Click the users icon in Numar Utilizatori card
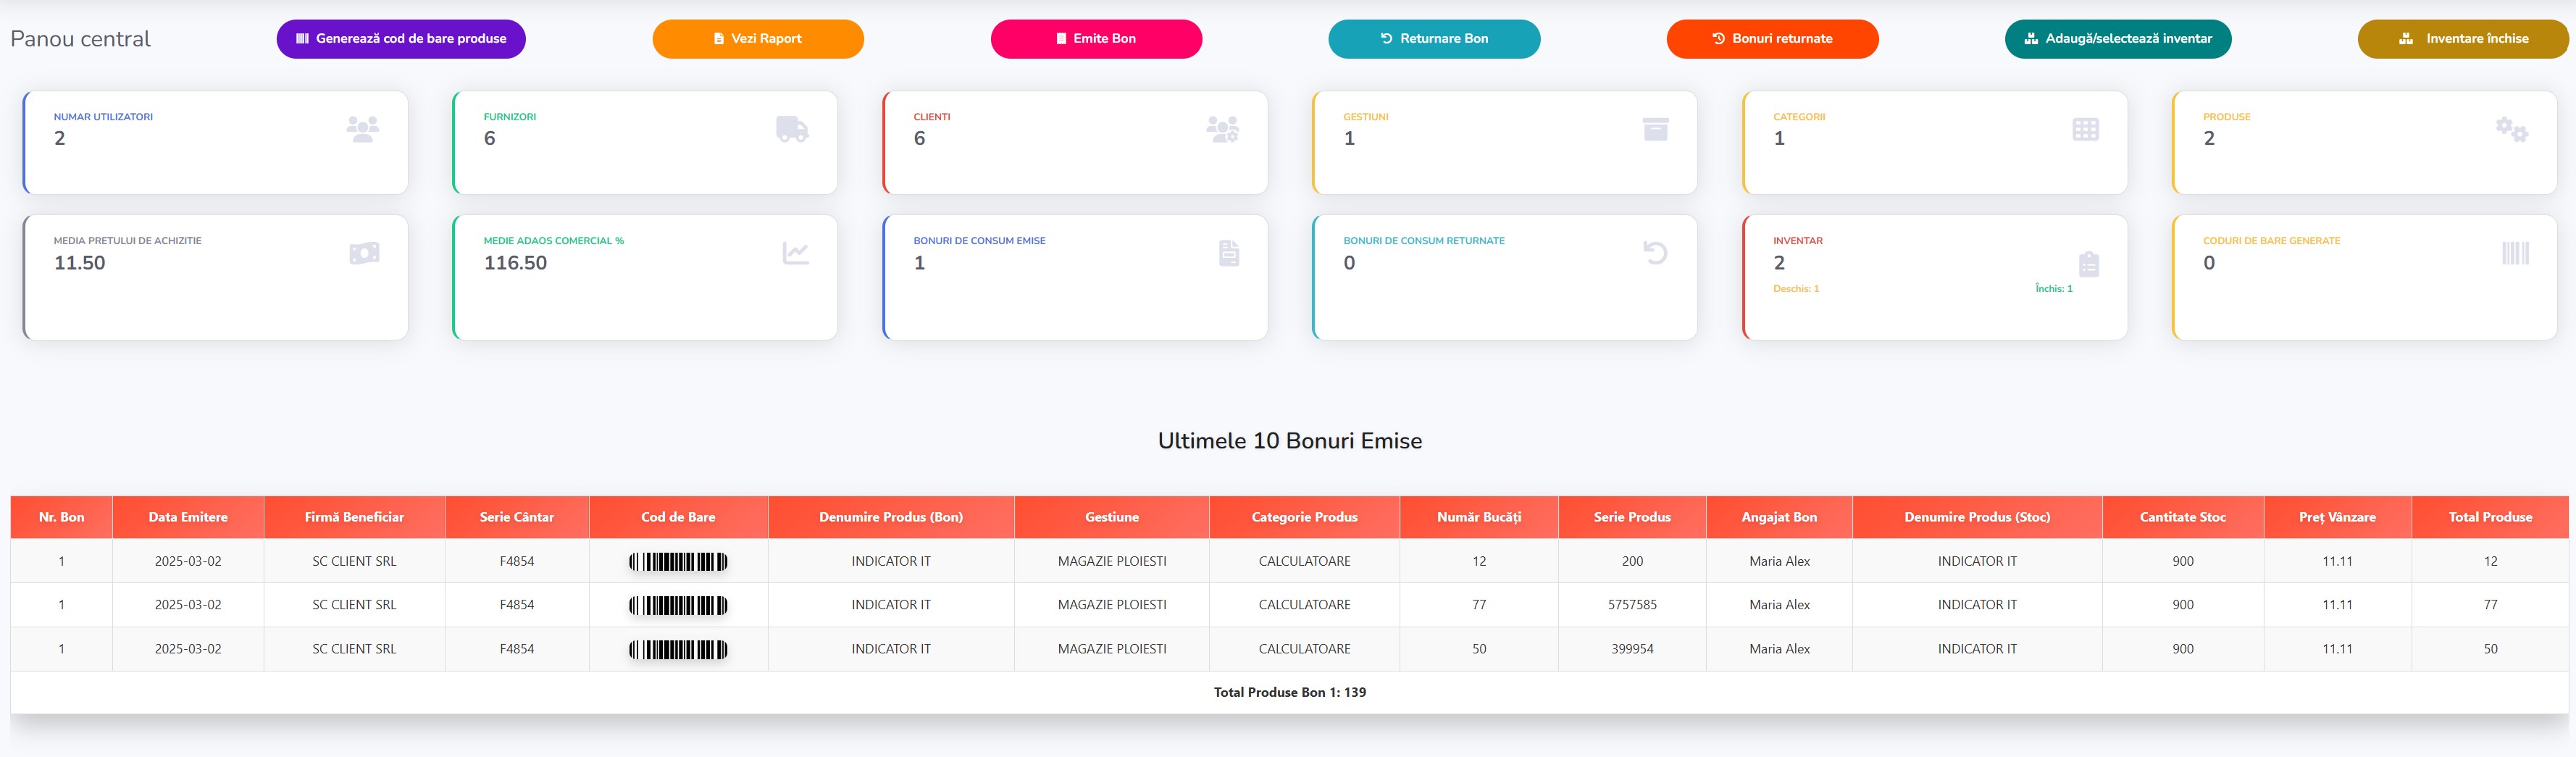 pyautogui.click(x=362, y=129)
